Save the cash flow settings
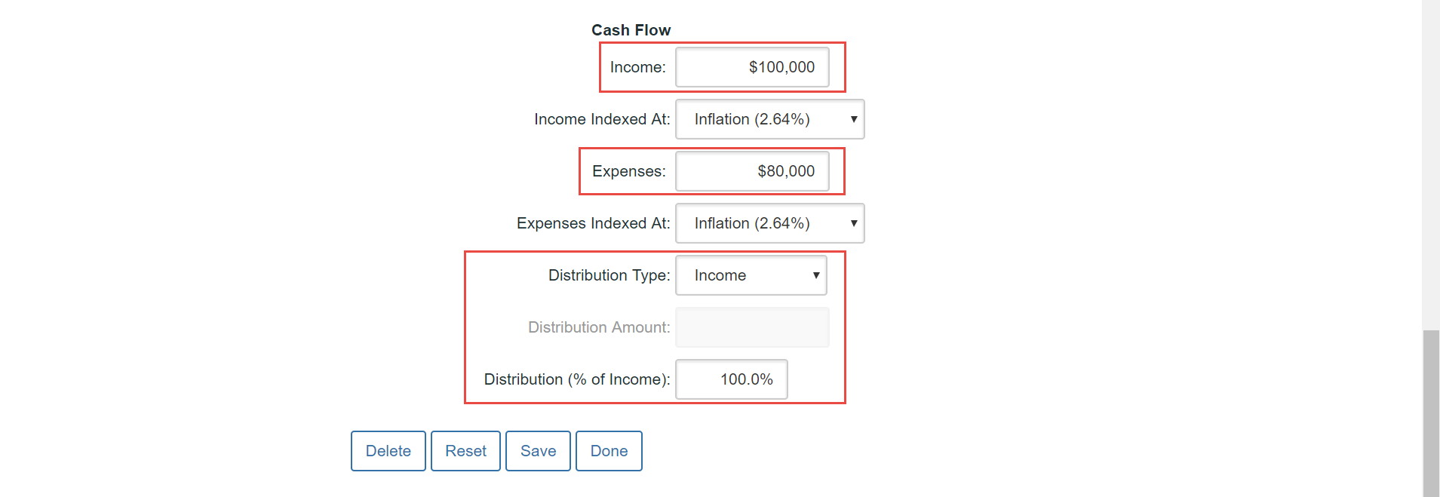The width and height of the screenshot is (1440, 497). [x=538, y=451]
